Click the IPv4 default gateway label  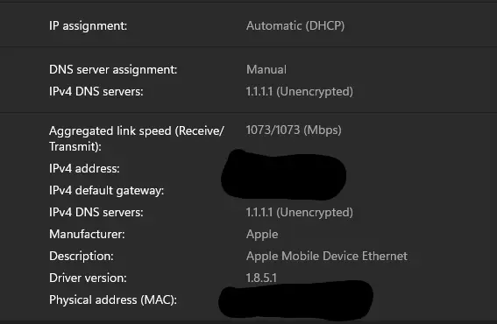click(107, 191)
